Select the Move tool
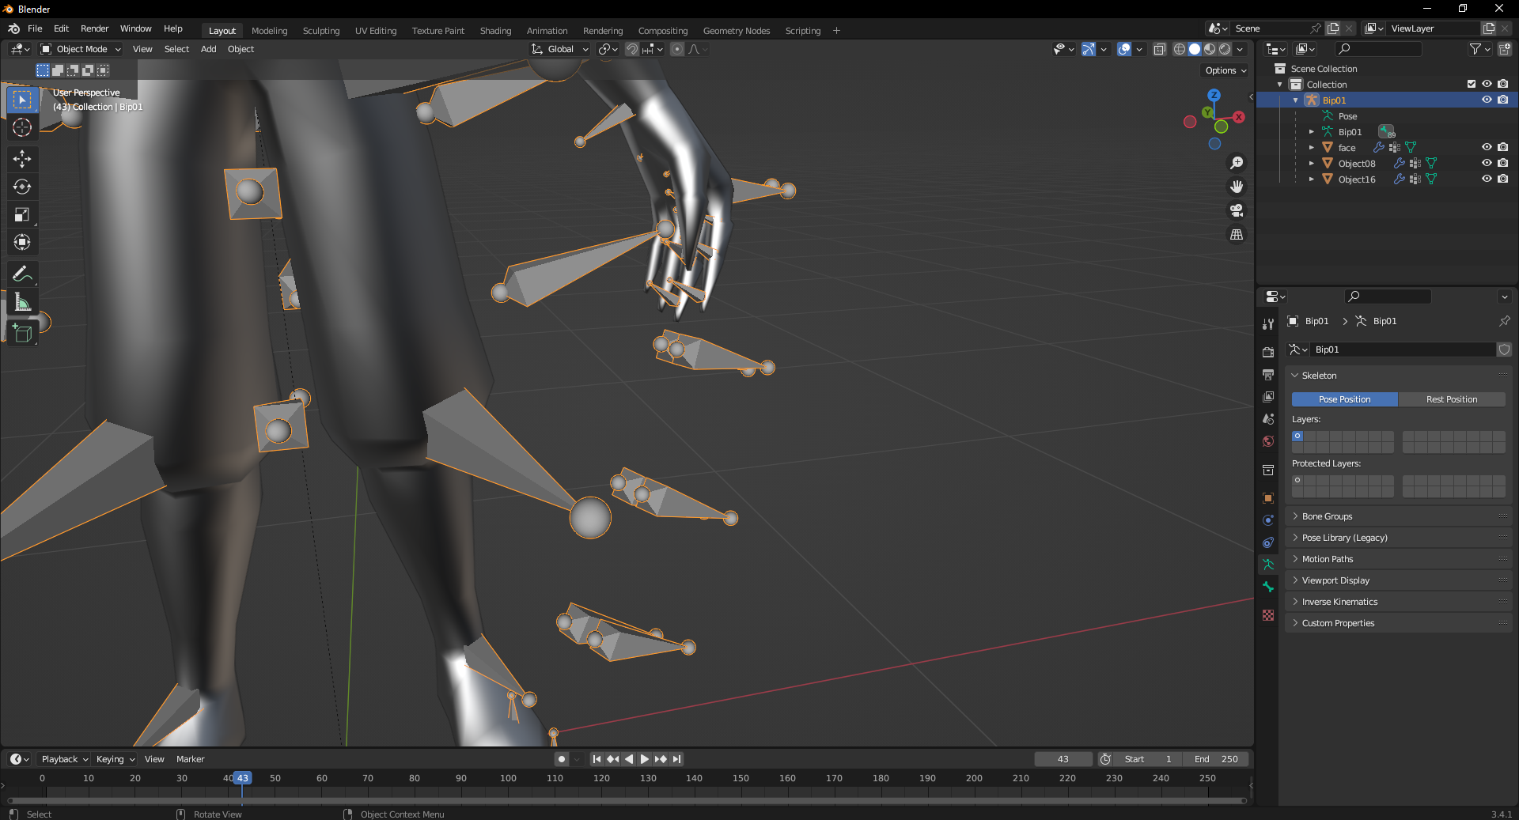This screenshot has height=820, width=1519. pos(22,159)
